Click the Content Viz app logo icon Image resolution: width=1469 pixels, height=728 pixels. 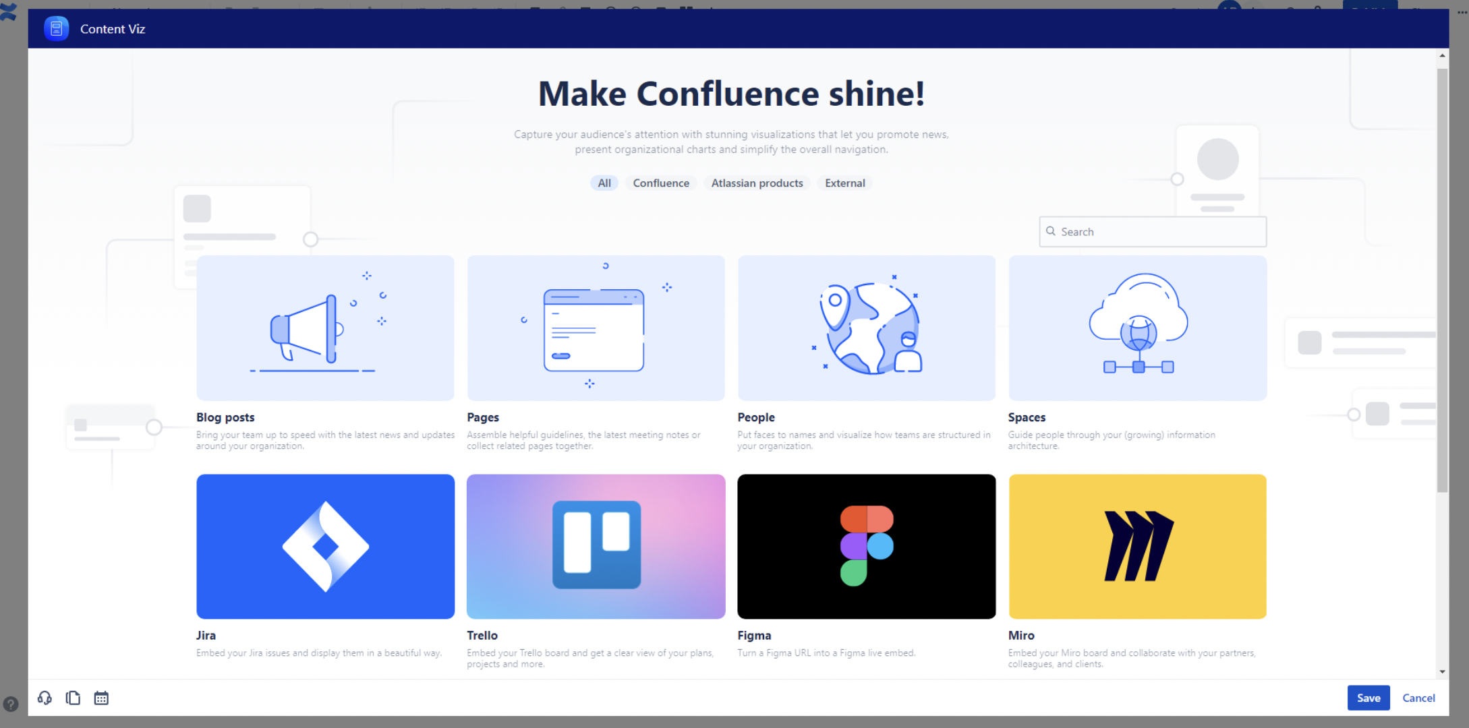56,29
